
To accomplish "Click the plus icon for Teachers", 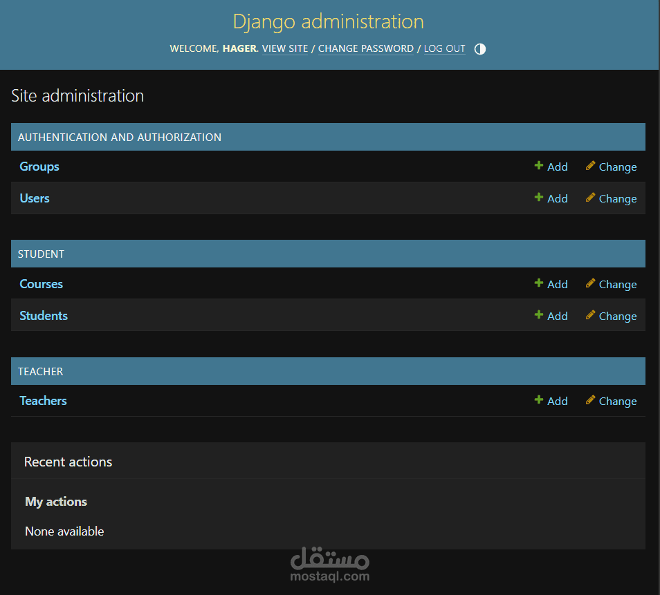I will [538, 400].
